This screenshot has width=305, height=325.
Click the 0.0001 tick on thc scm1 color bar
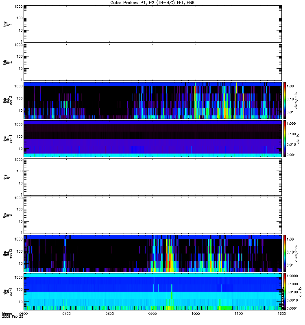pyautogui.click(x=292, y=308)
